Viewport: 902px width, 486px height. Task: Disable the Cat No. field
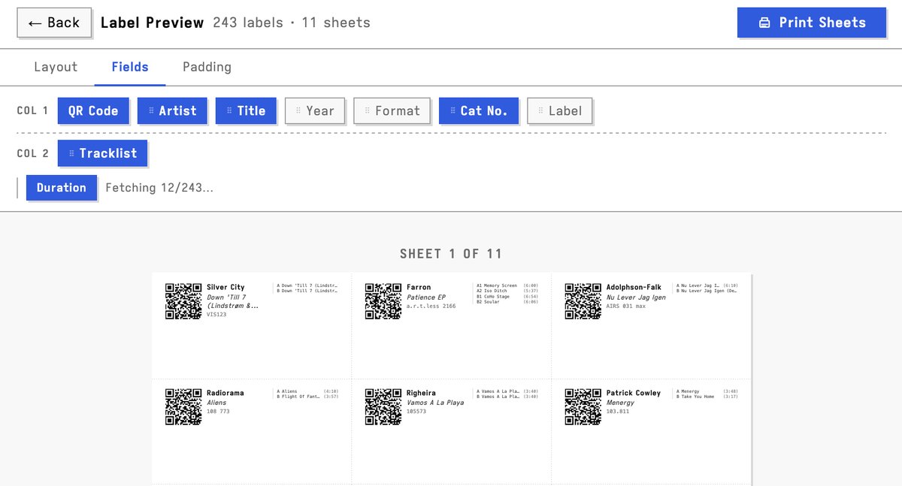(x=485, y=110)
